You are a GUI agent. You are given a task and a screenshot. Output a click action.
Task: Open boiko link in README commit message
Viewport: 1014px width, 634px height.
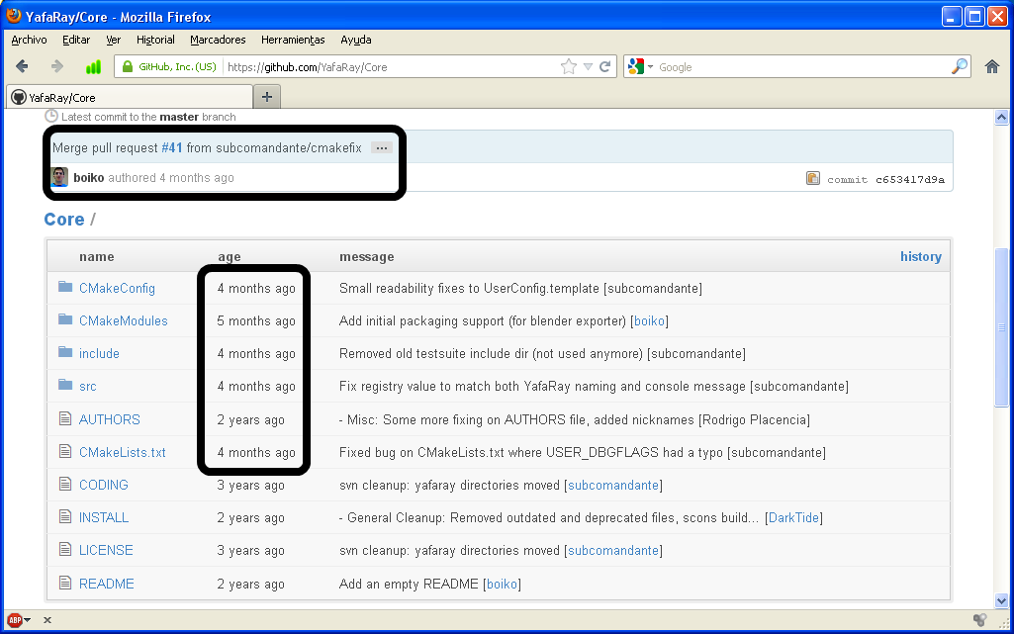[x=502, y=584]
